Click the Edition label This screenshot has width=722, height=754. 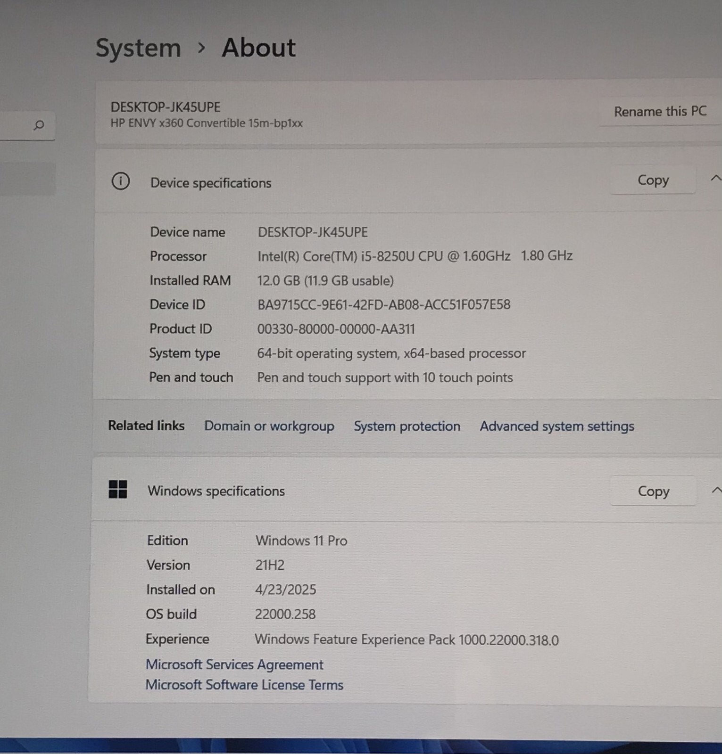pyautogui.click(x=167, y=541)
